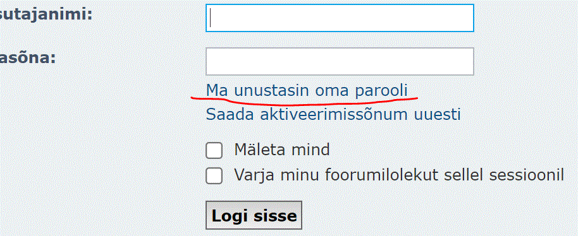Screen dimensions: 578x236
Task: Click the word 'parooli' in forgot link
Action: 381,91
